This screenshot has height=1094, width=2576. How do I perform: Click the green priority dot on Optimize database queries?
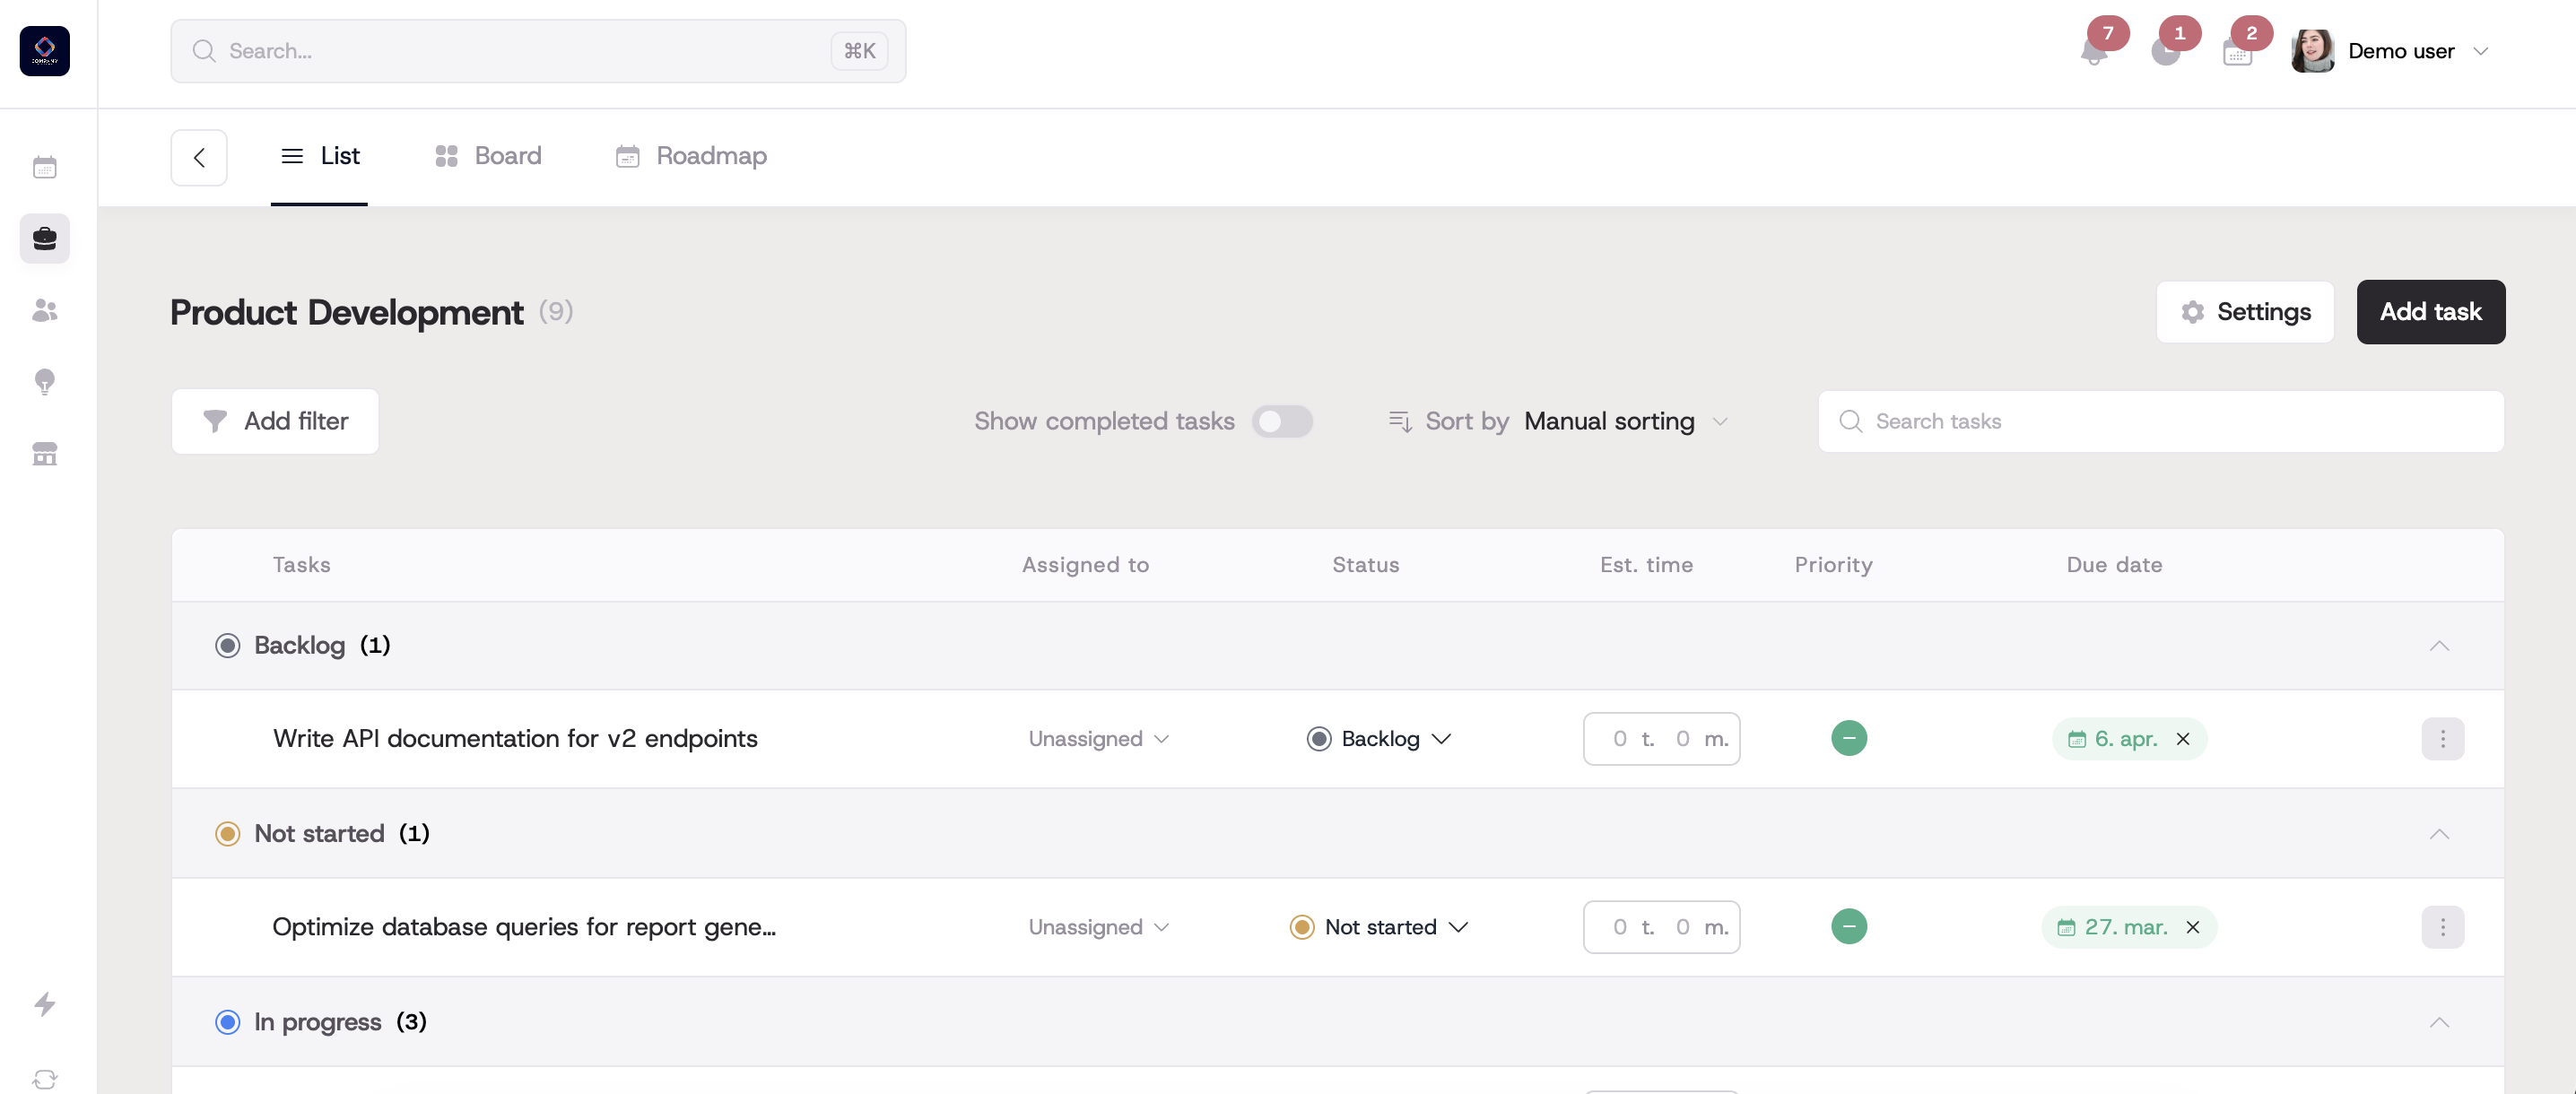click(x=1850, y=926)
